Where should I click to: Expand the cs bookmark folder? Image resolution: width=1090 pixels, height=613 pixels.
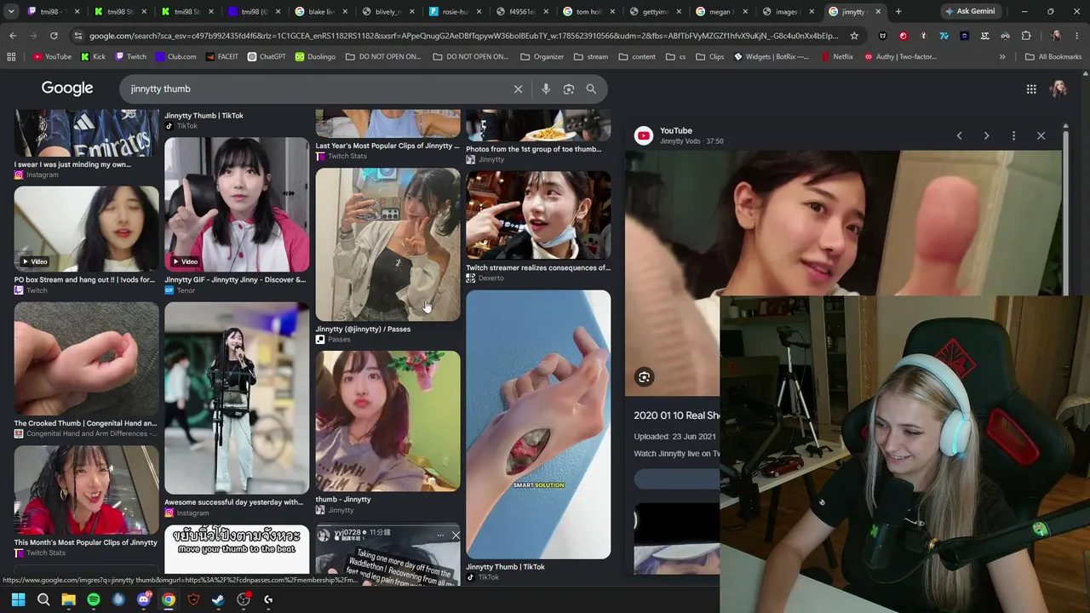(676, 57)
